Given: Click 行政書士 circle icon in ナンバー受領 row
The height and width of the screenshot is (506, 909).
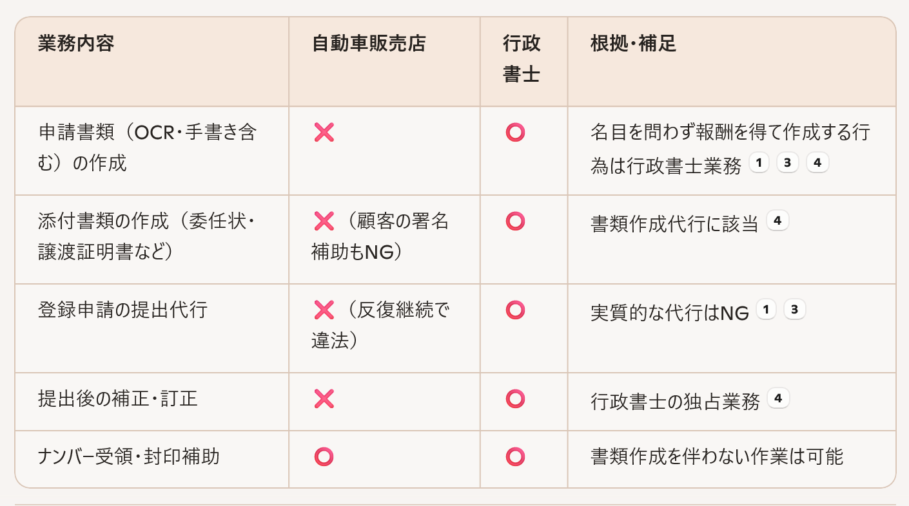Looking at the screenshot, I should (515, 457).
